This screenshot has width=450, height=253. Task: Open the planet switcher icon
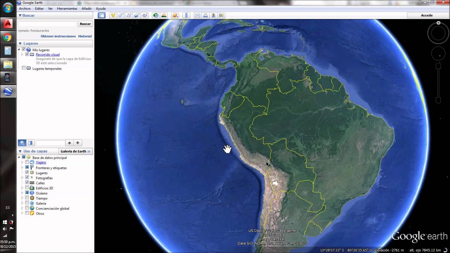point(175,15)
